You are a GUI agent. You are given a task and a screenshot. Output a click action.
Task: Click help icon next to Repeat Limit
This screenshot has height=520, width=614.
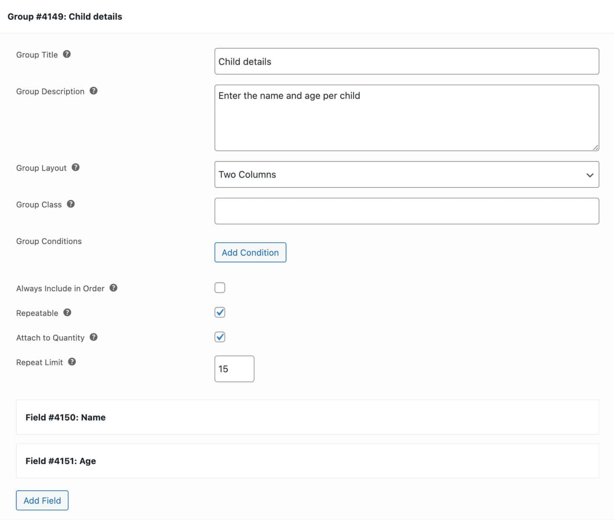click(72, 362)
